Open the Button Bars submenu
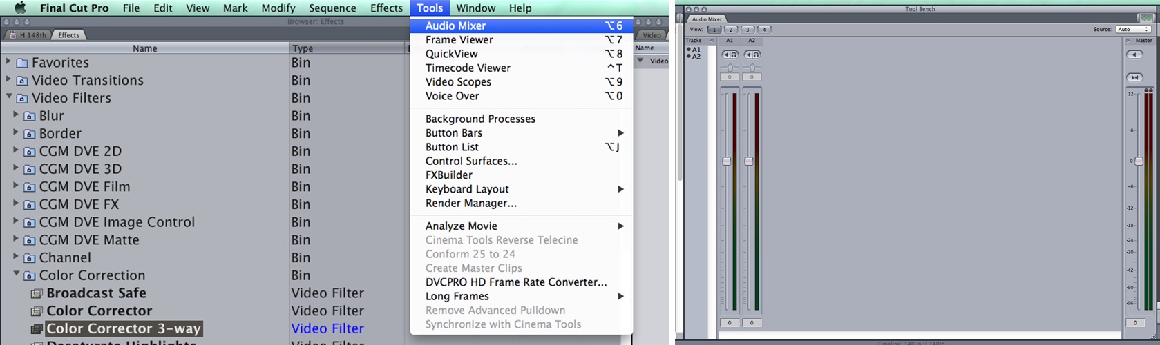The height and width of the screenshot is (345, 1160). (522, 133)
